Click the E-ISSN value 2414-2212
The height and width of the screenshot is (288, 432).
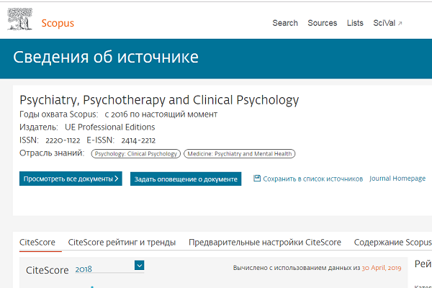[x=138, y=140]
